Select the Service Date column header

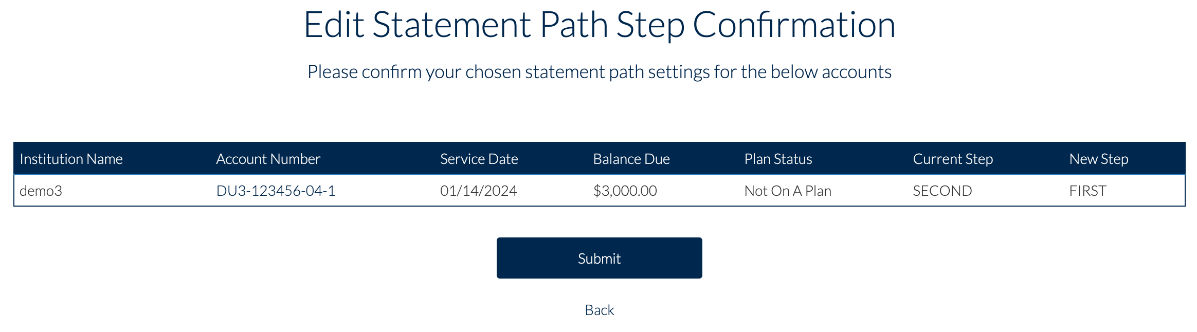click(478, 159)
